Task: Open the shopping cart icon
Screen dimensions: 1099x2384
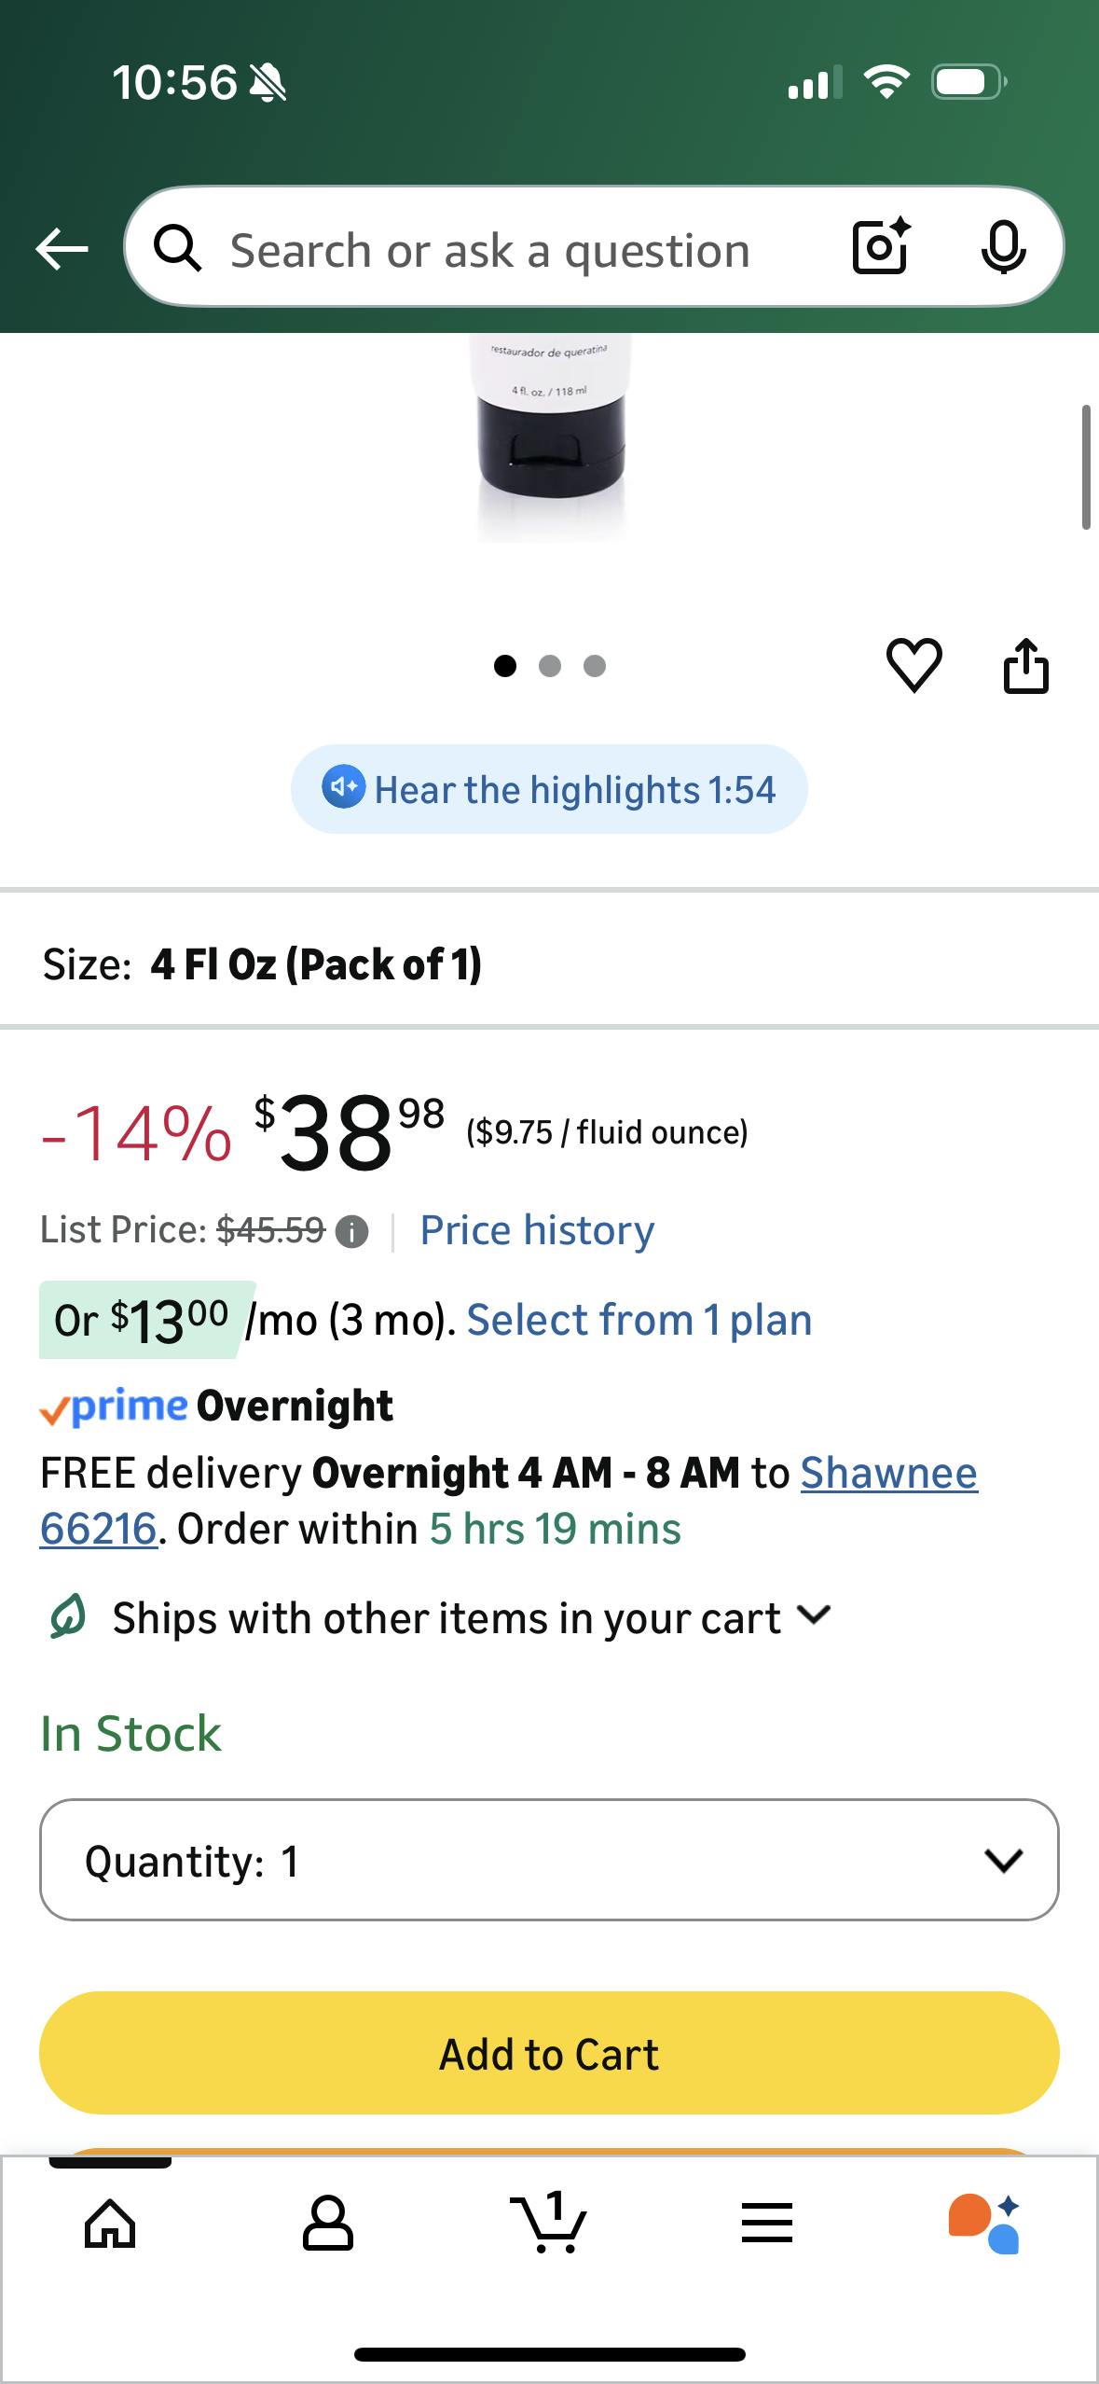Action: pyautogui.click(x=548, y=2224)
